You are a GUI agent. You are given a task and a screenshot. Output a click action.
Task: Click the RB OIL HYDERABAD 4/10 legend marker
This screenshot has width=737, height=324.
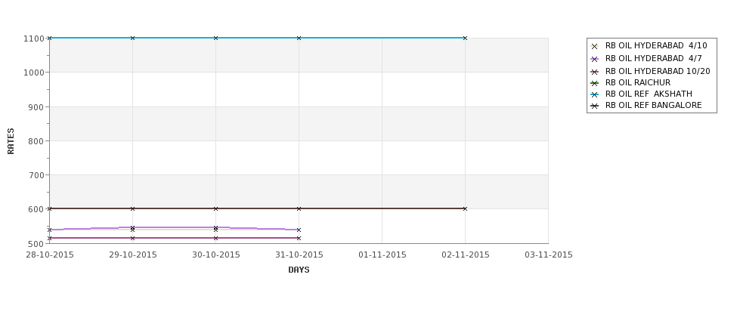595,47
